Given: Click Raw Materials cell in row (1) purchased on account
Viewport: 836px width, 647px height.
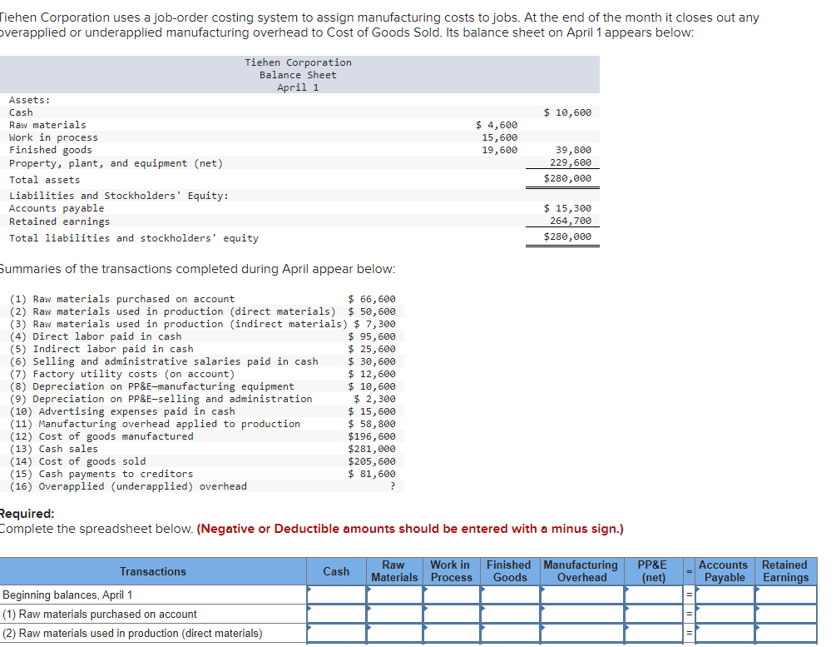Looking at the screenshot, I should [x=394, y=614].
